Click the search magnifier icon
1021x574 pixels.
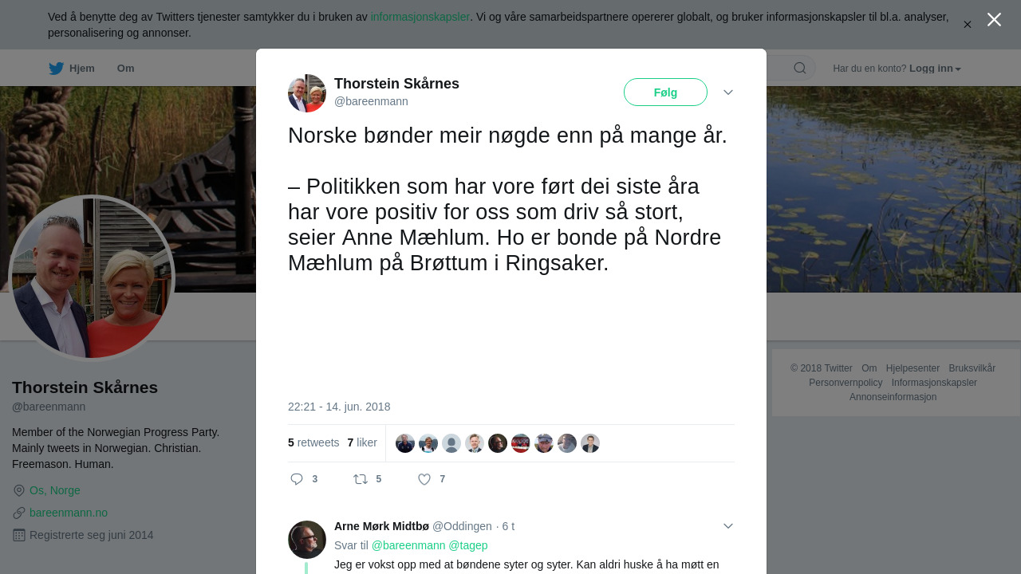800,68
